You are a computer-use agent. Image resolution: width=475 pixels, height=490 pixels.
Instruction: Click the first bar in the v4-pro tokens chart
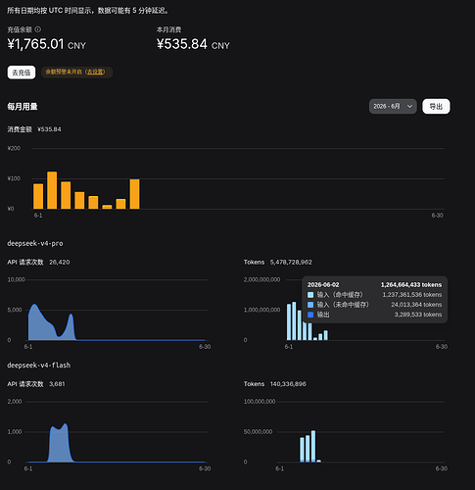[x=289, y=321]
